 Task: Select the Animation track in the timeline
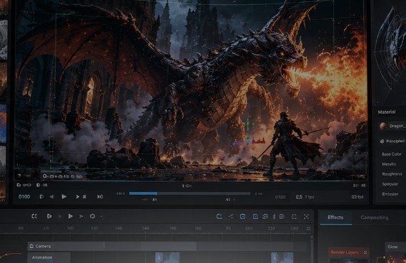click(48, 257)
